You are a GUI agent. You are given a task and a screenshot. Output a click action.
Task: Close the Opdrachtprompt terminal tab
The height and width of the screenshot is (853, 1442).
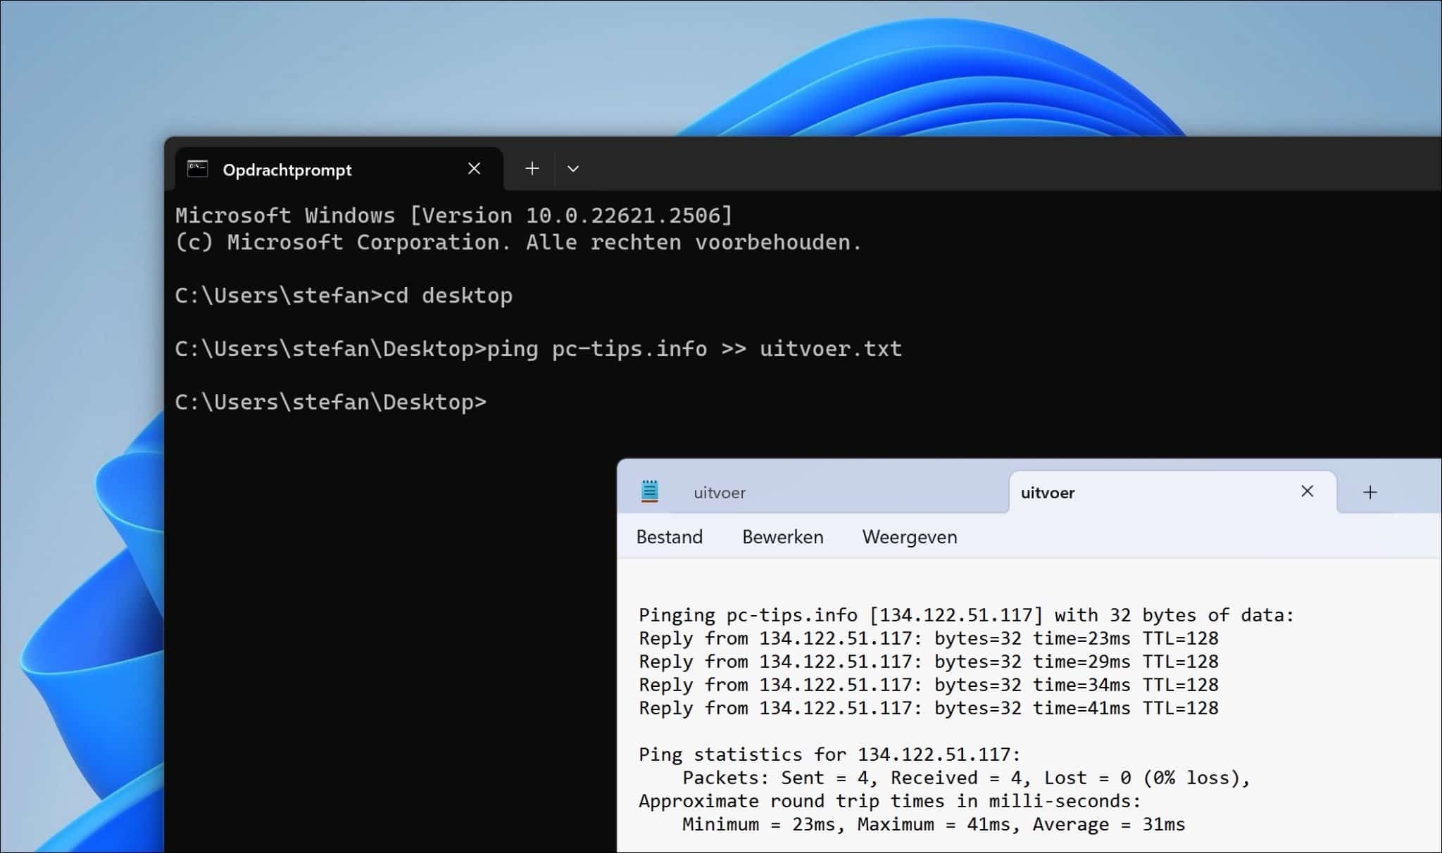[x=474, y=169]
